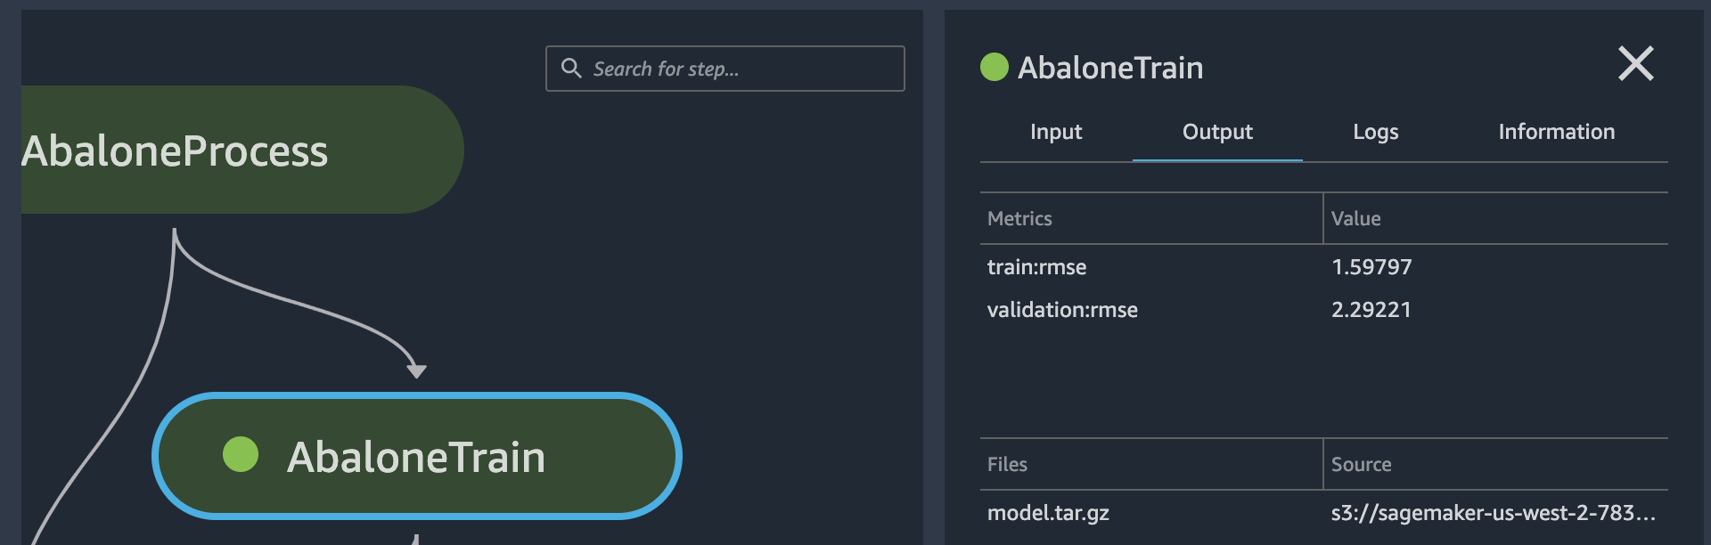Click the model.tar.gz file entry
Image resolution: width=1711 pixels, height=545 pixels.
coord(1048,513)
